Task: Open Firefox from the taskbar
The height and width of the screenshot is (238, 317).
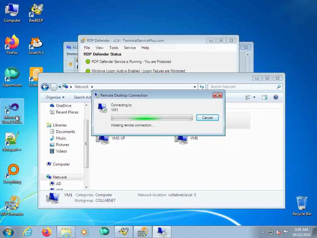Action: pyautogui.click(x=46, y=232)
